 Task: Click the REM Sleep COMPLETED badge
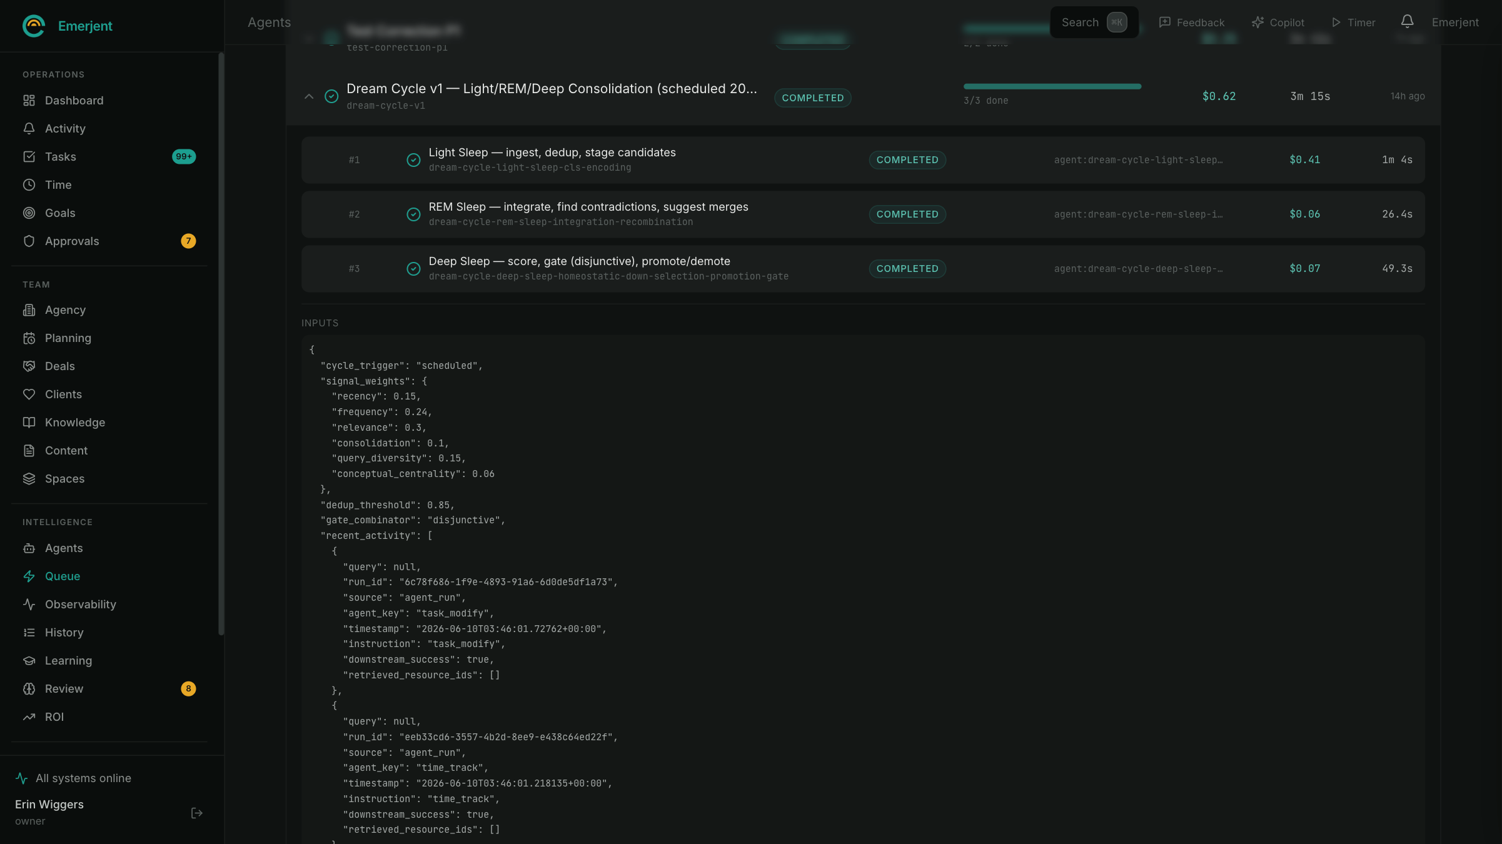[x=907, y=214]
